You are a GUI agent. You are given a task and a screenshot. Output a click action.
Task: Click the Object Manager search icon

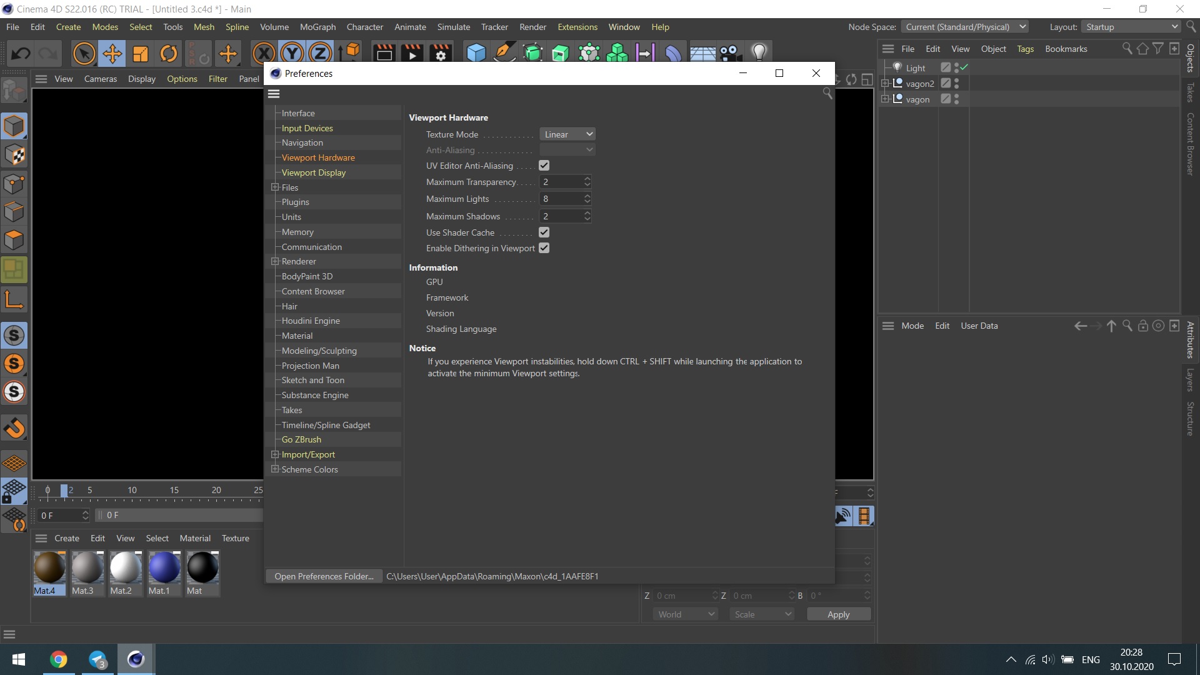(1127, 49)
